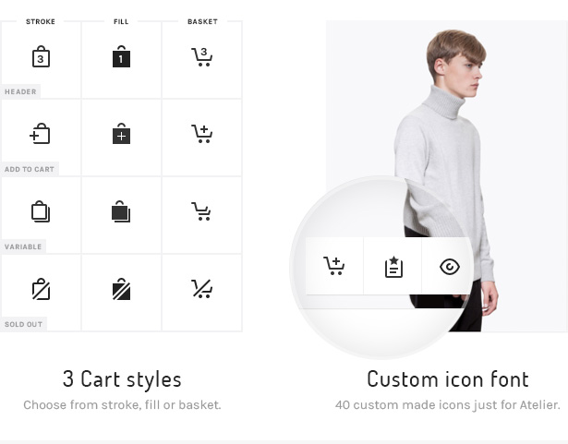This screenshot has height=444, width=568.
Task: Click the wishlist star icon in magnified circle
Action: point(393,267)
